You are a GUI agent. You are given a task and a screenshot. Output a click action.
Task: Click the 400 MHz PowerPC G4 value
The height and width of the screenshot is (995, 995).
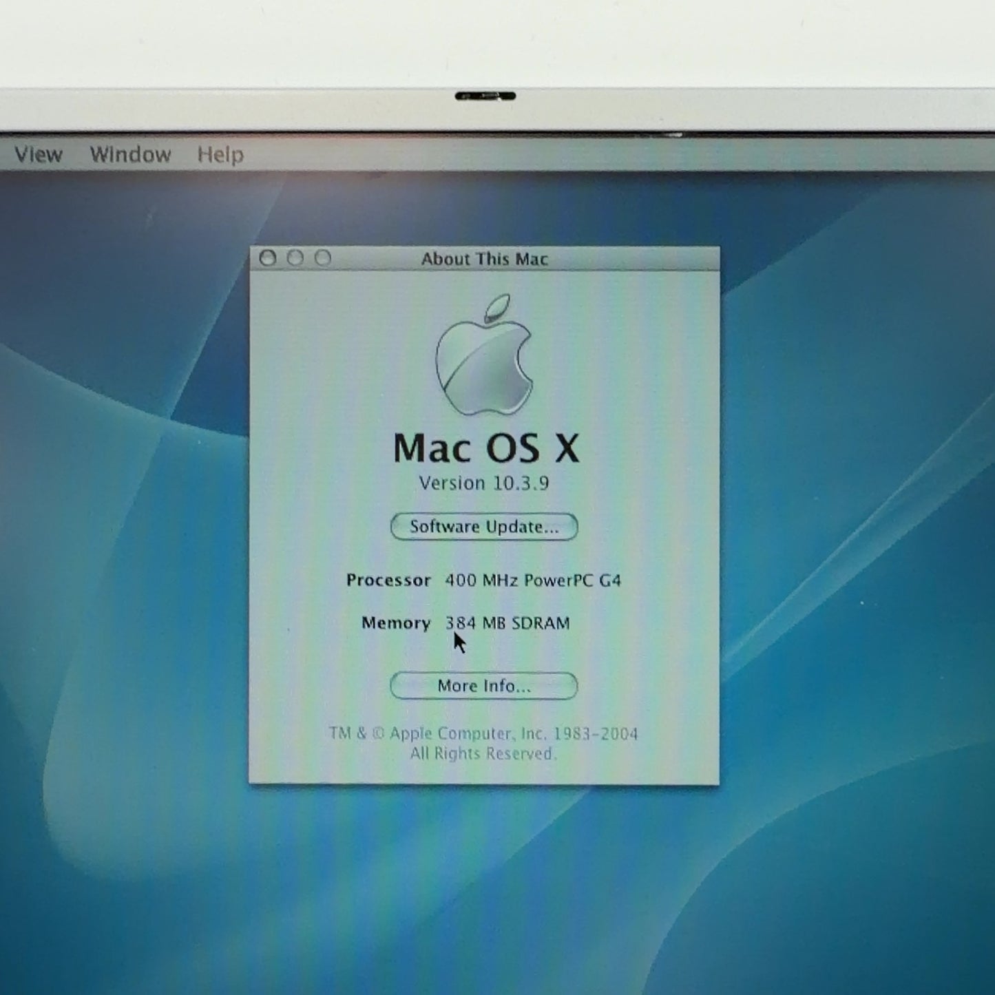tap(533, 580)
